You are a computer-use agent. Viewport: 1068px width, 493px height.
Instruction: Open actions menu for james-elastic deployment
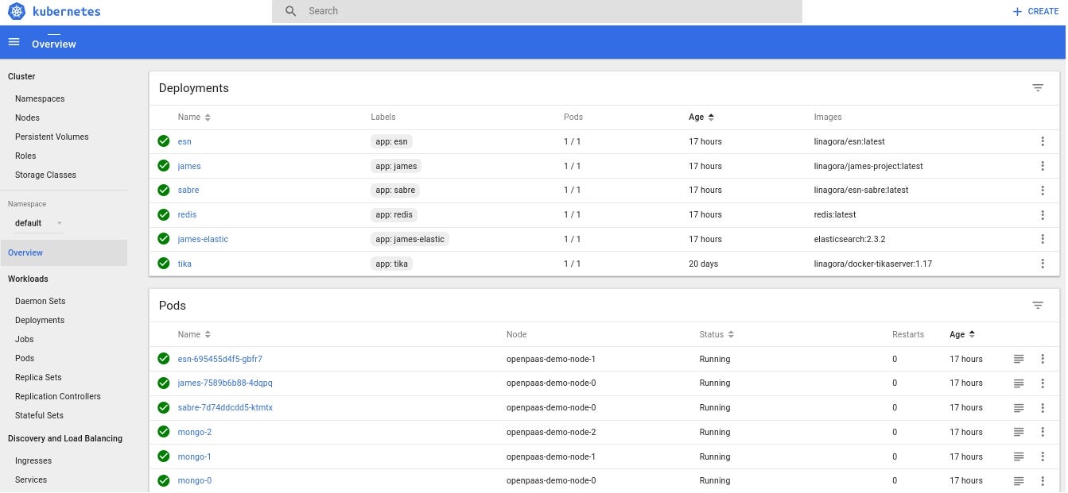[1043, 239]
